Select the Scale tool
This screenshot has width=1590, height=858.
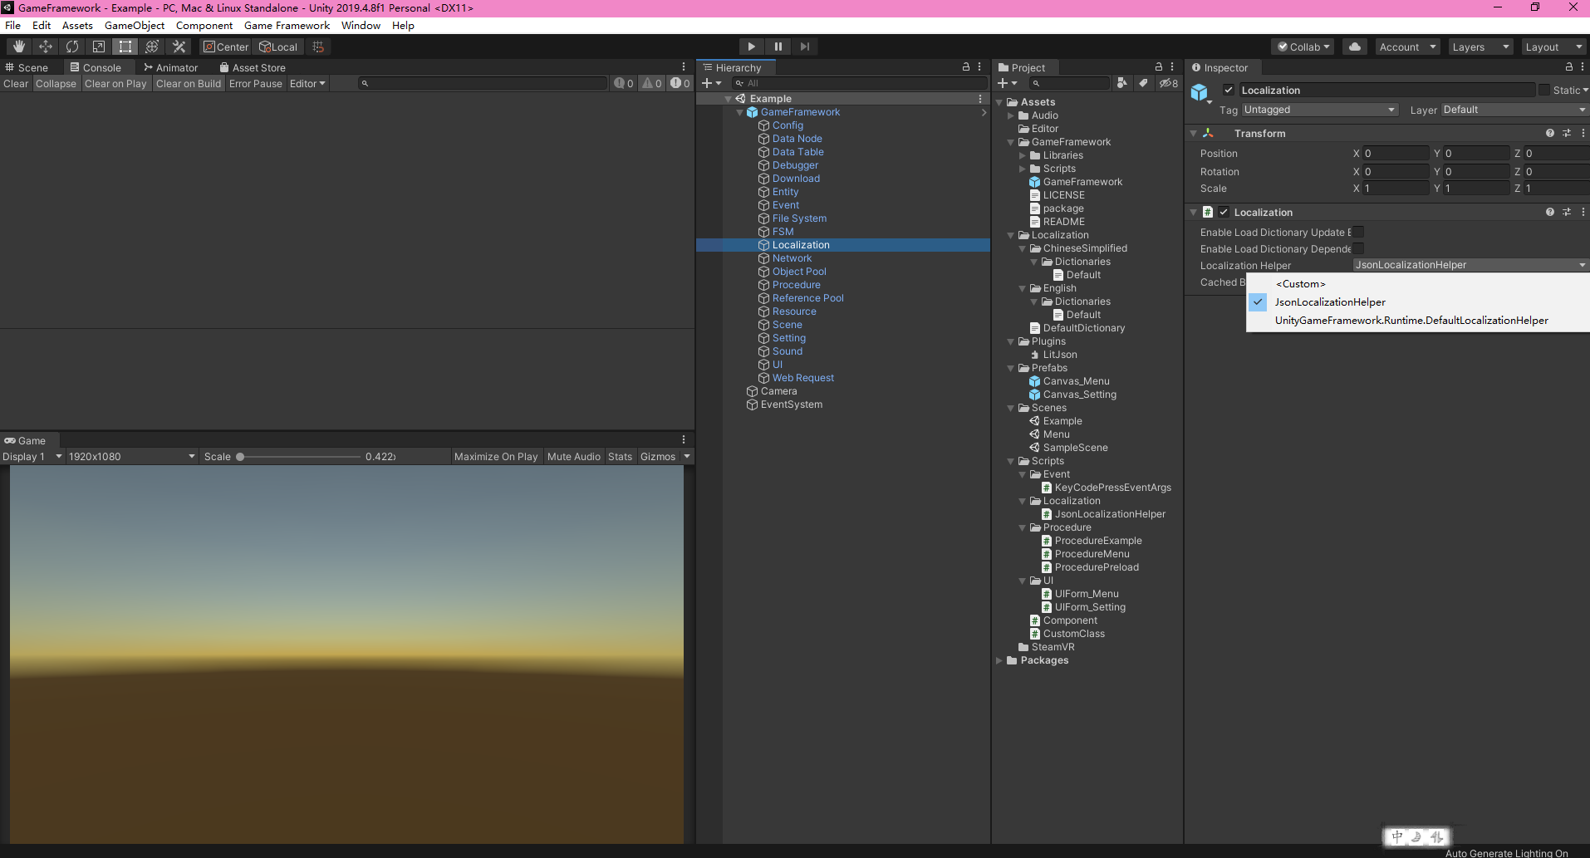click(99, 46)
